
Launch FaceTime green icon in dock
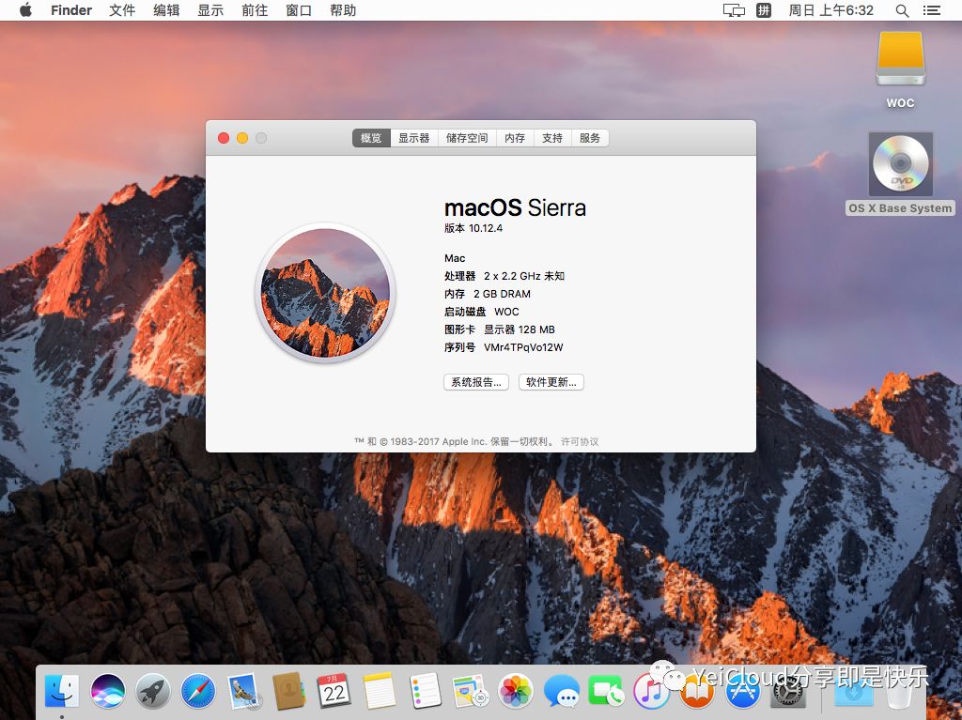[x=606, y=691]
